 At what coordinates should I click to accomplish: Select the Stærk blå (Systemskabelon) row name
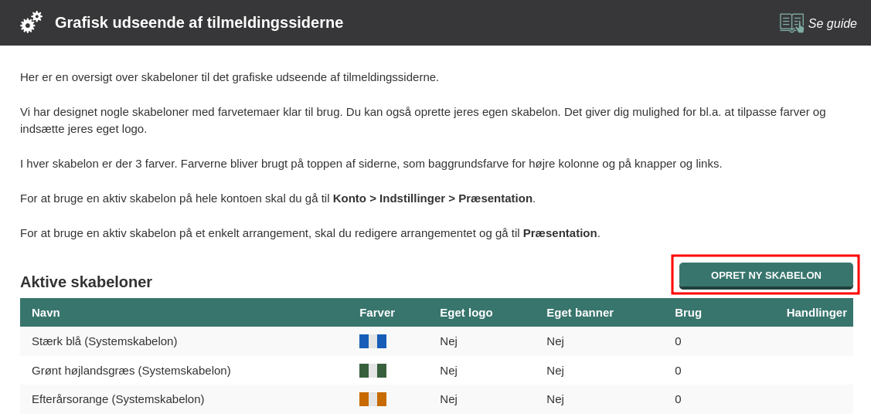coord(104,341)
